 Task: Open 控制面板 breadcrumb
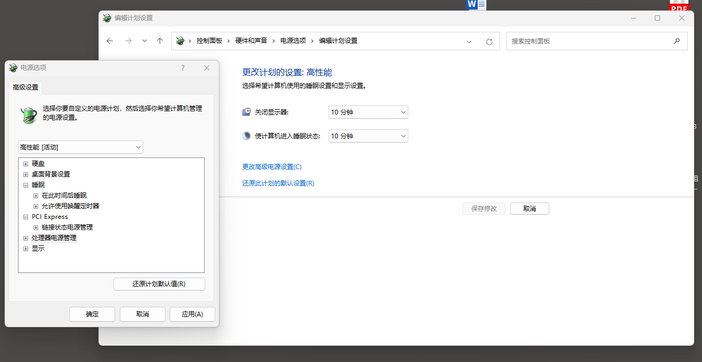pos(209,41)
